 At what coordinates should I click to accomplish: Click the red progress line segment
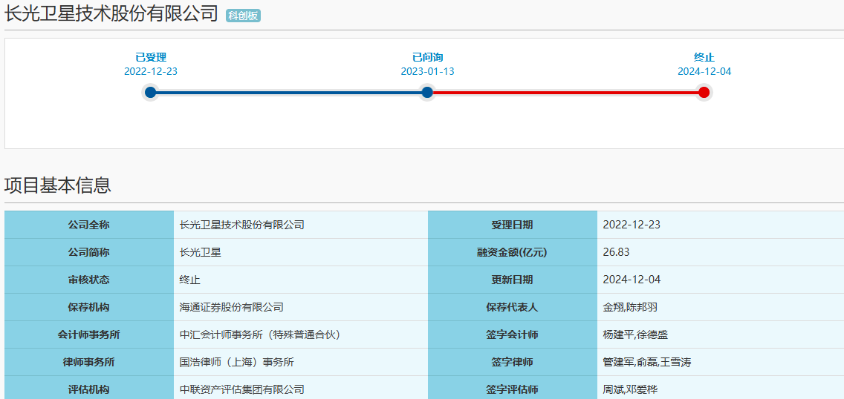click(x=565, y=93)
